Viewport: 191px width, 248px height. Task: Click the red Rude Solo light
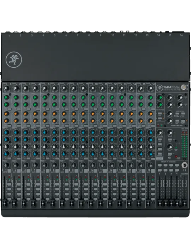(176, 157)
